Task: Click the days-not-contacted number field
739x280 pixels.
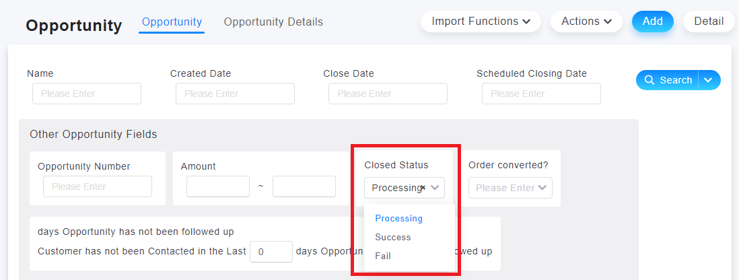Action: coord(271,252)
